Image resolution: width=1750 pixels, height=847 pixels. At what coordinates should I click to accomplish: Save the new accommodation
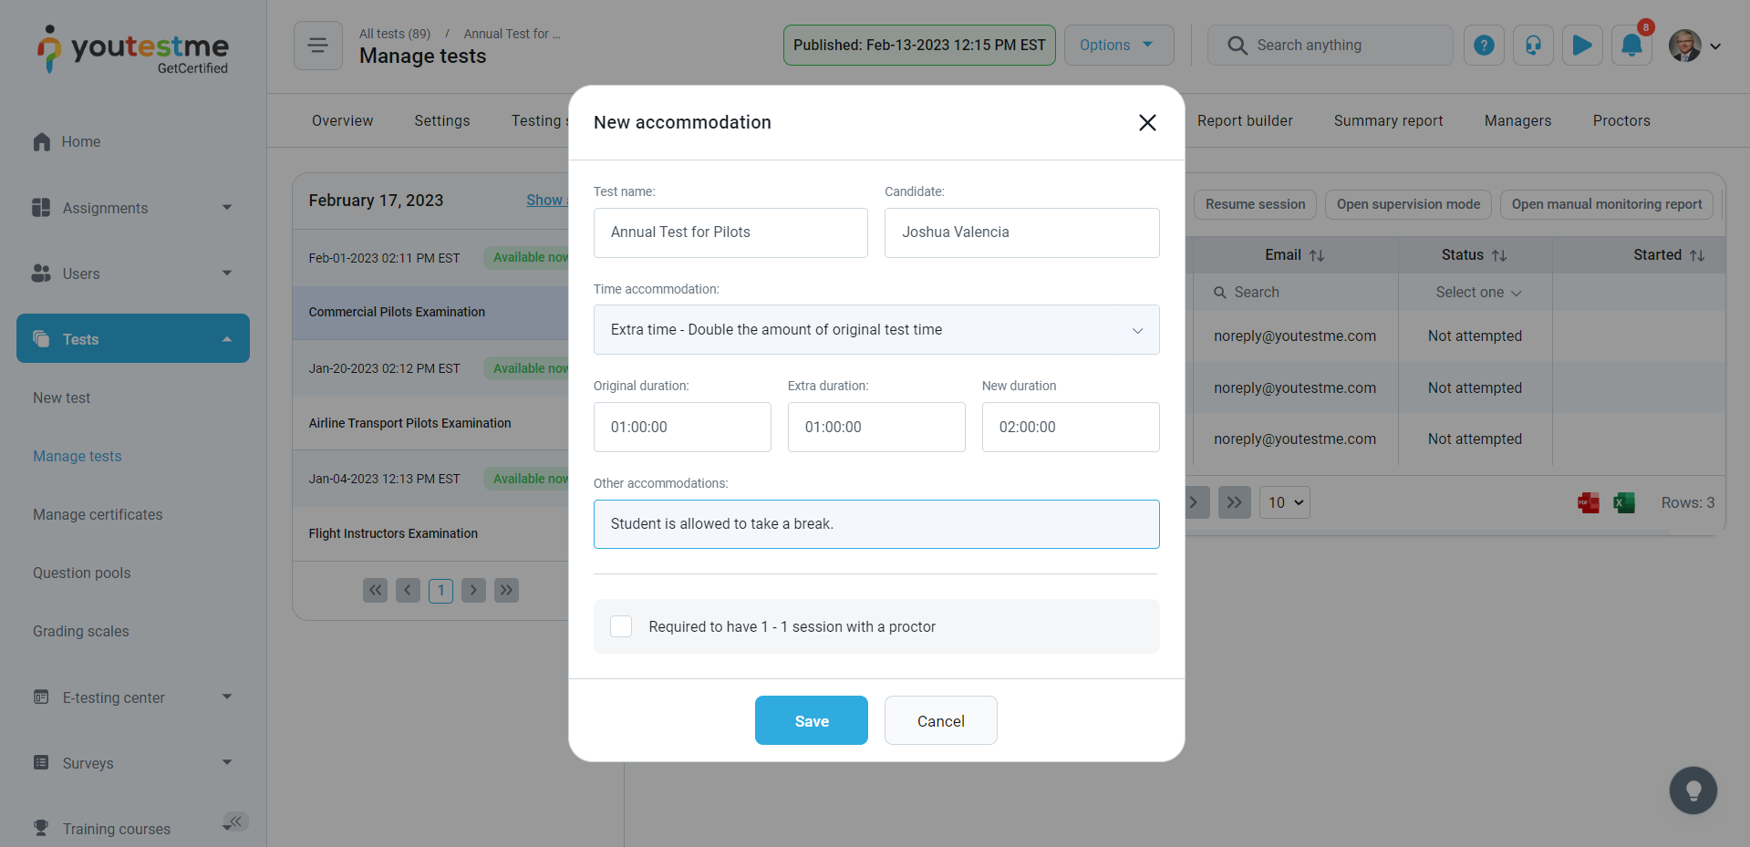click(811, 721)
